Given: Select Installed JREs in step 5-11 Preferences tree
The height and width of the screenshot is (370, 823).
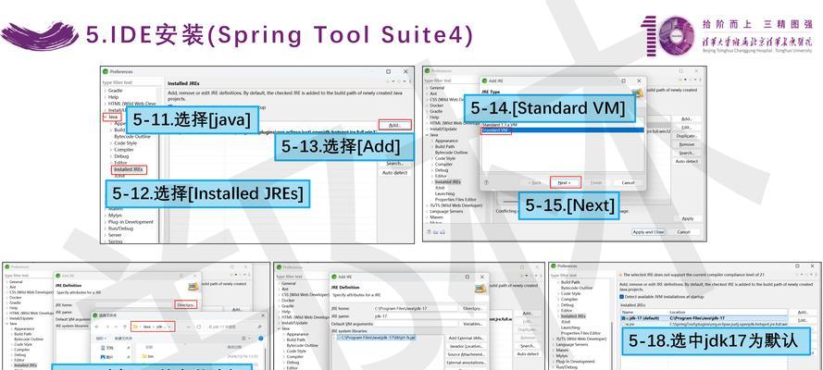Looking at the screenshot, I should click(x=128, y=170).
